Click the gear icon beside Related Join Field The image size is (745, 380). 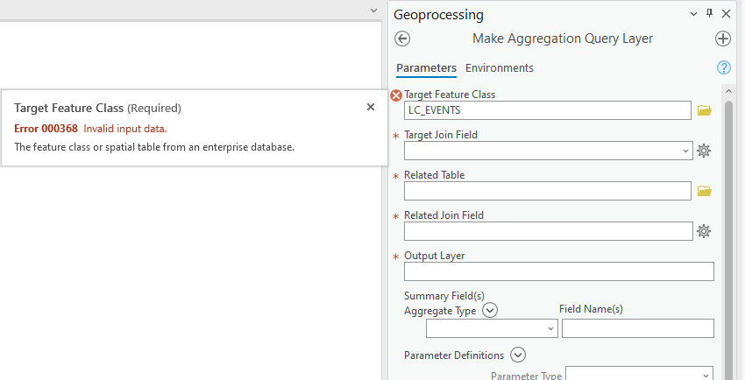pyautogui.click(x=704, y=231)
